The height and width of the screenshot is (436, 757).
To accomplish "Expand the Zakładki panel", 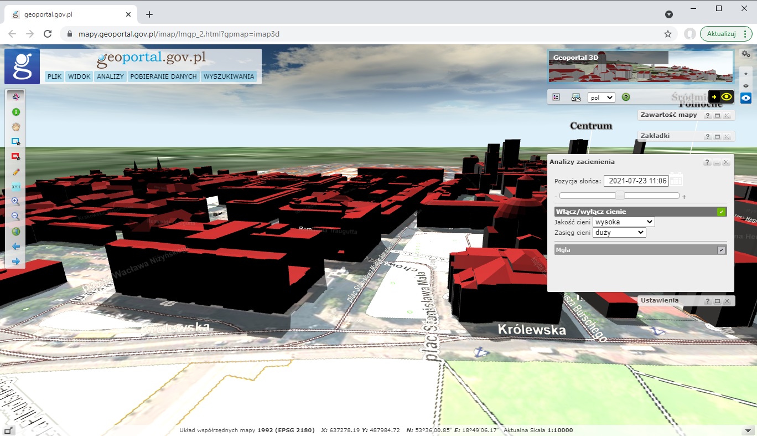I will [x=717, y=136].
